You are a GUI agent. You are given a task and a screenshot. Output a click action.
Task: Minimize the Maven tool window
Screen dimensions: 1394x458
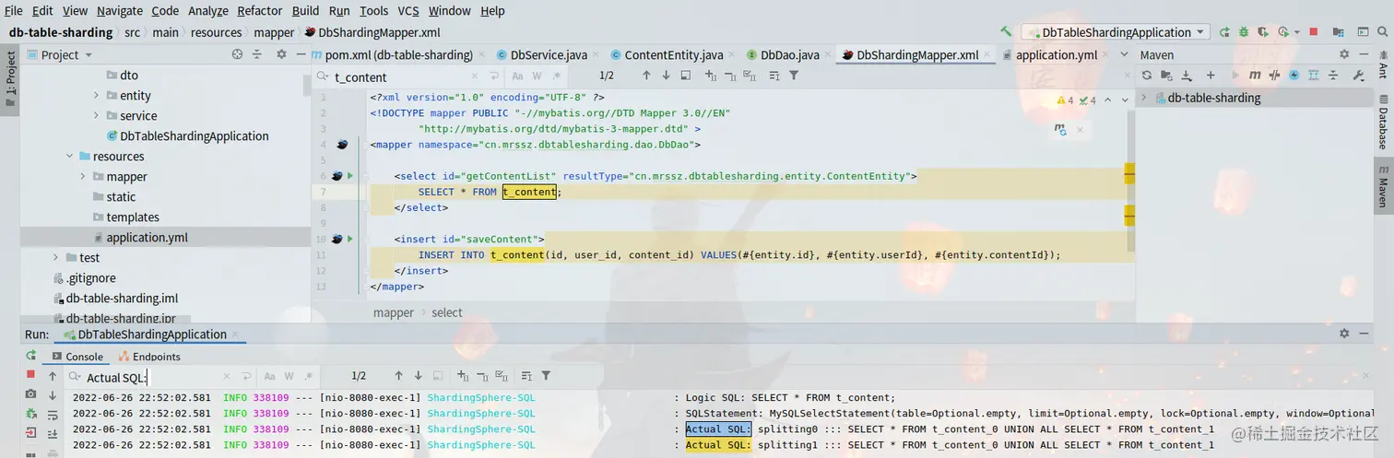[x=1363, y=54]
